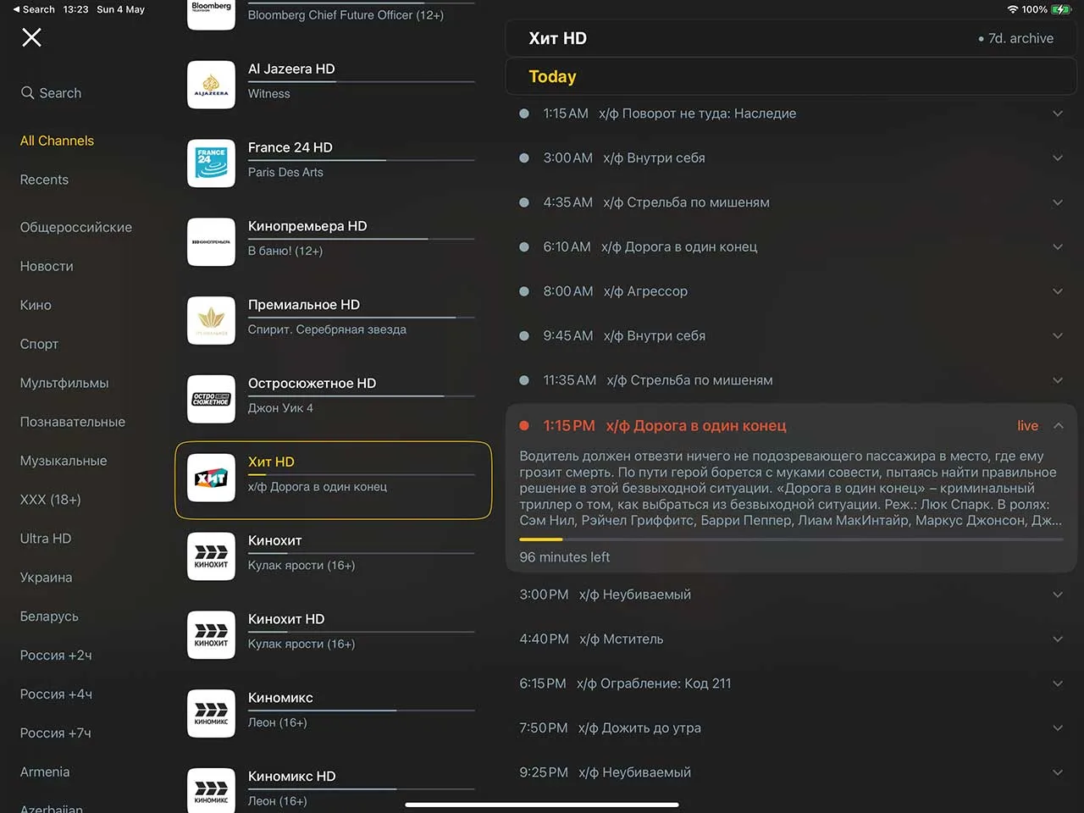The height and width of the screenshot is (813, 1084).
Task: Click the Хит HD channel logo
Action: click(x=211, y=478)
